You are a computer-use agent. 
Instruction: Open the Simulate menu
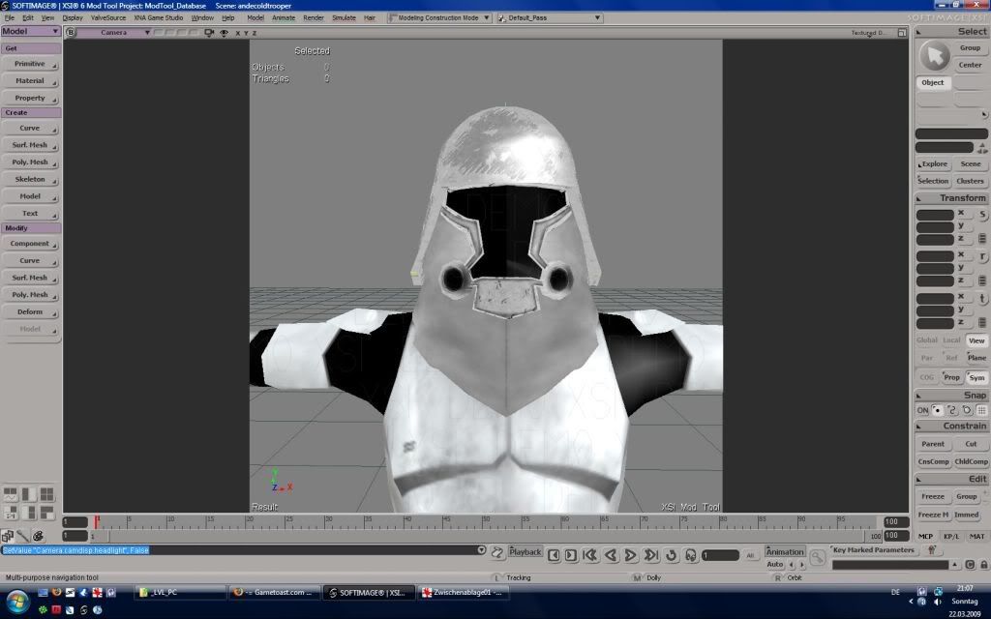pyautogui.click(x=344, y=17)
